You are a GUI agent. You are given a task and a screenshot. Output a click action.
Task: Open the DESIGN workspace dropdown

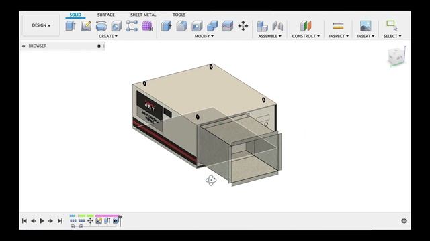click(41, 25)
